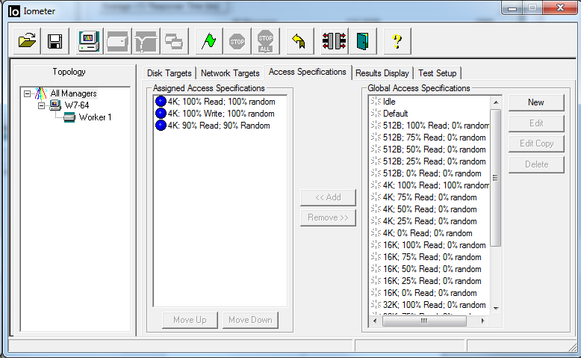Start a new manager via computer icon

click(x=89, y=41)
